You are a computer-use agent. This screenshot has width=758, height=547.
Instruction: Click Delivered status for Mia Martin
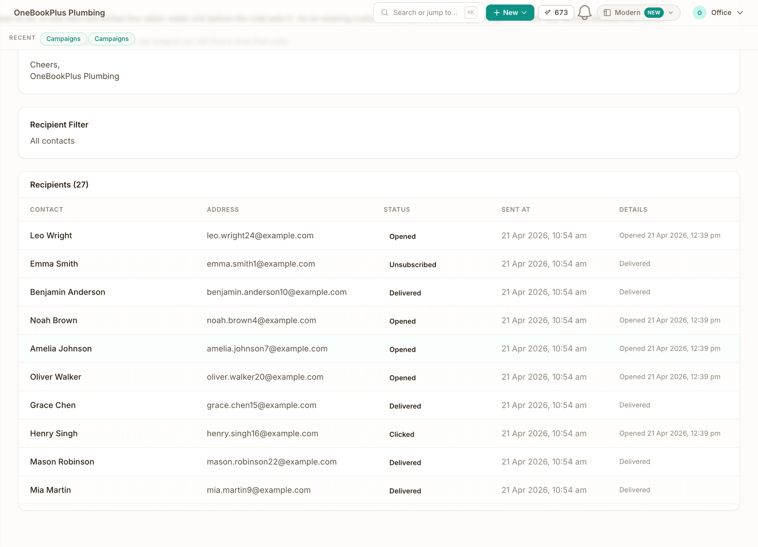pos(405,491)
